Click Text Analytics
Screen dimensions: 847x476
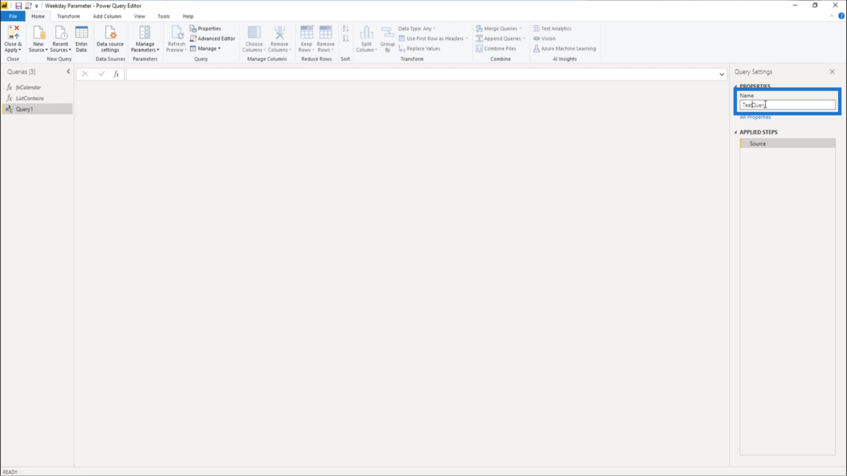pos(552,29)
